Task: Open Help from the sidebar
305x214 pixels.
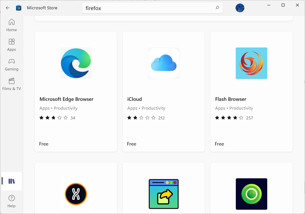Action: (x=12, y=201)
